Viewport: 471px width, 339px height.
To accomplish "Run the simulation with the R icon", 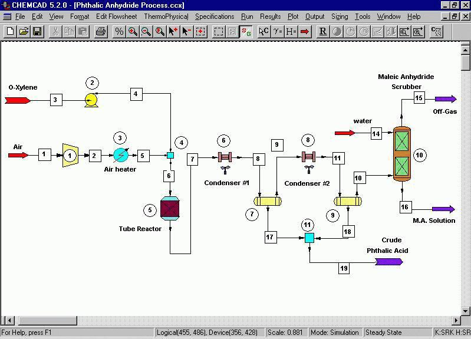I will tap(323, 31).
